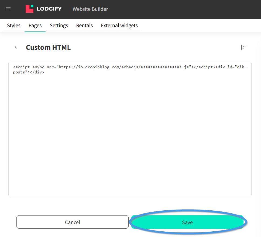Image resolution: width=261 pixels, height=237 pixels.
Task: Save the custom HTML code
Action: click(187, 222)
